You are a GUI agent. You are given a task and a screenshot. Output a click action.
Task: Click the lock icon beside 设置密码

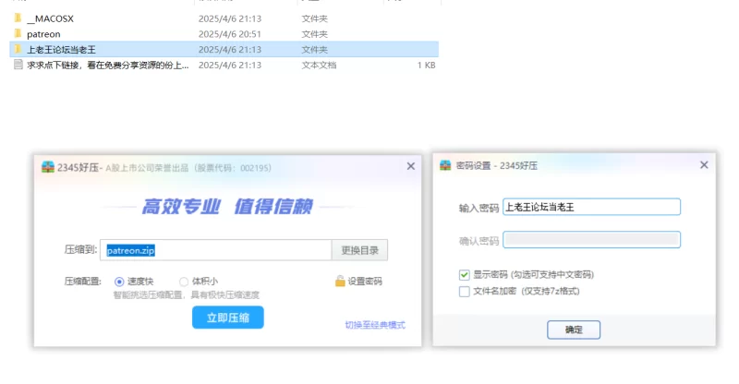coord(340,282)
